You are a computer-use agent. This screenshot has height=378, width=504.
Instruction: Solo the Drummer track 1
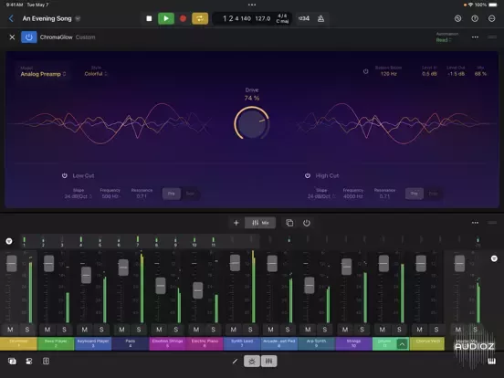click(x=27, y=330)
